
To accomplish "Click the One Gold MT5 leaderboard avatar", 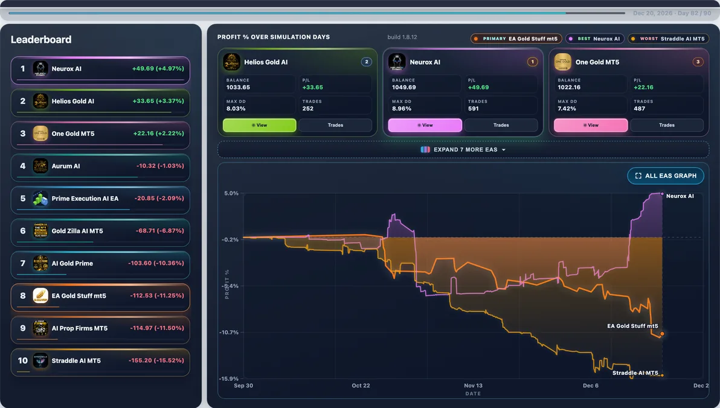I will click(x=40, y=133).
